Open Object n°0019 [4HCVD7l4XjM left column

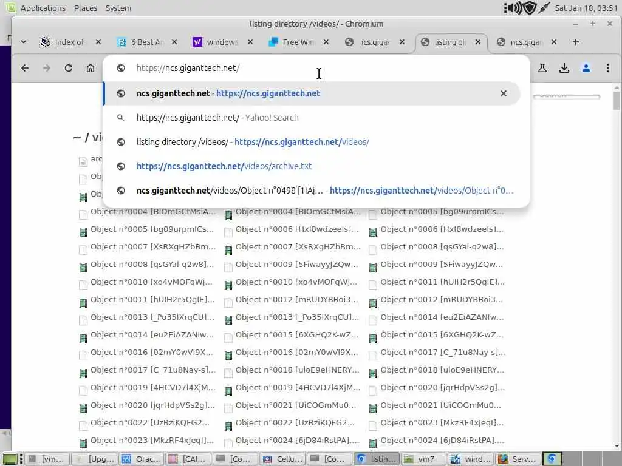tap(152, 388)
